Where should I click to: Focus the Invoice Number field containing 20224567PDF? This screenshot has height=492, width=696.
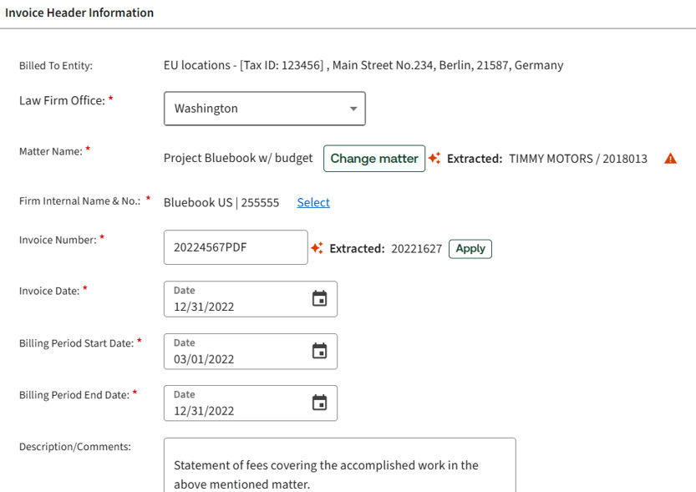(x=235, y=247)
